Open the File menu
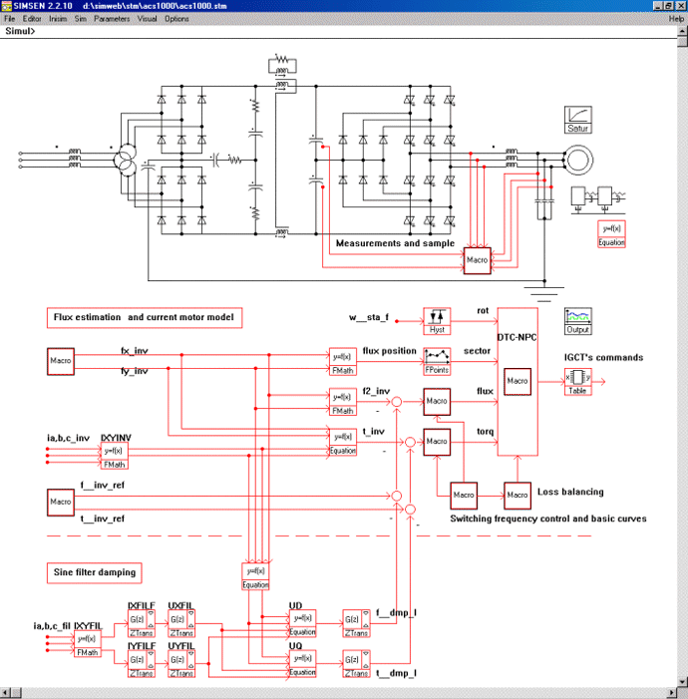Screen dimensions: 688x699 click(9, 19)
